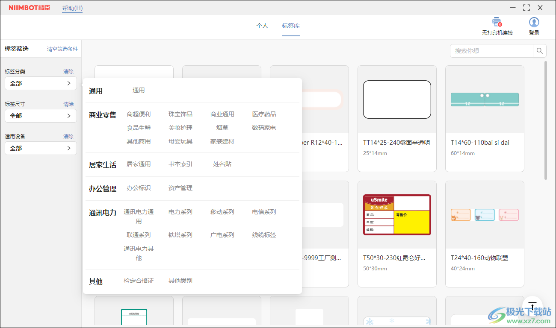Select 移动系列 category

(x=222, y=212)
